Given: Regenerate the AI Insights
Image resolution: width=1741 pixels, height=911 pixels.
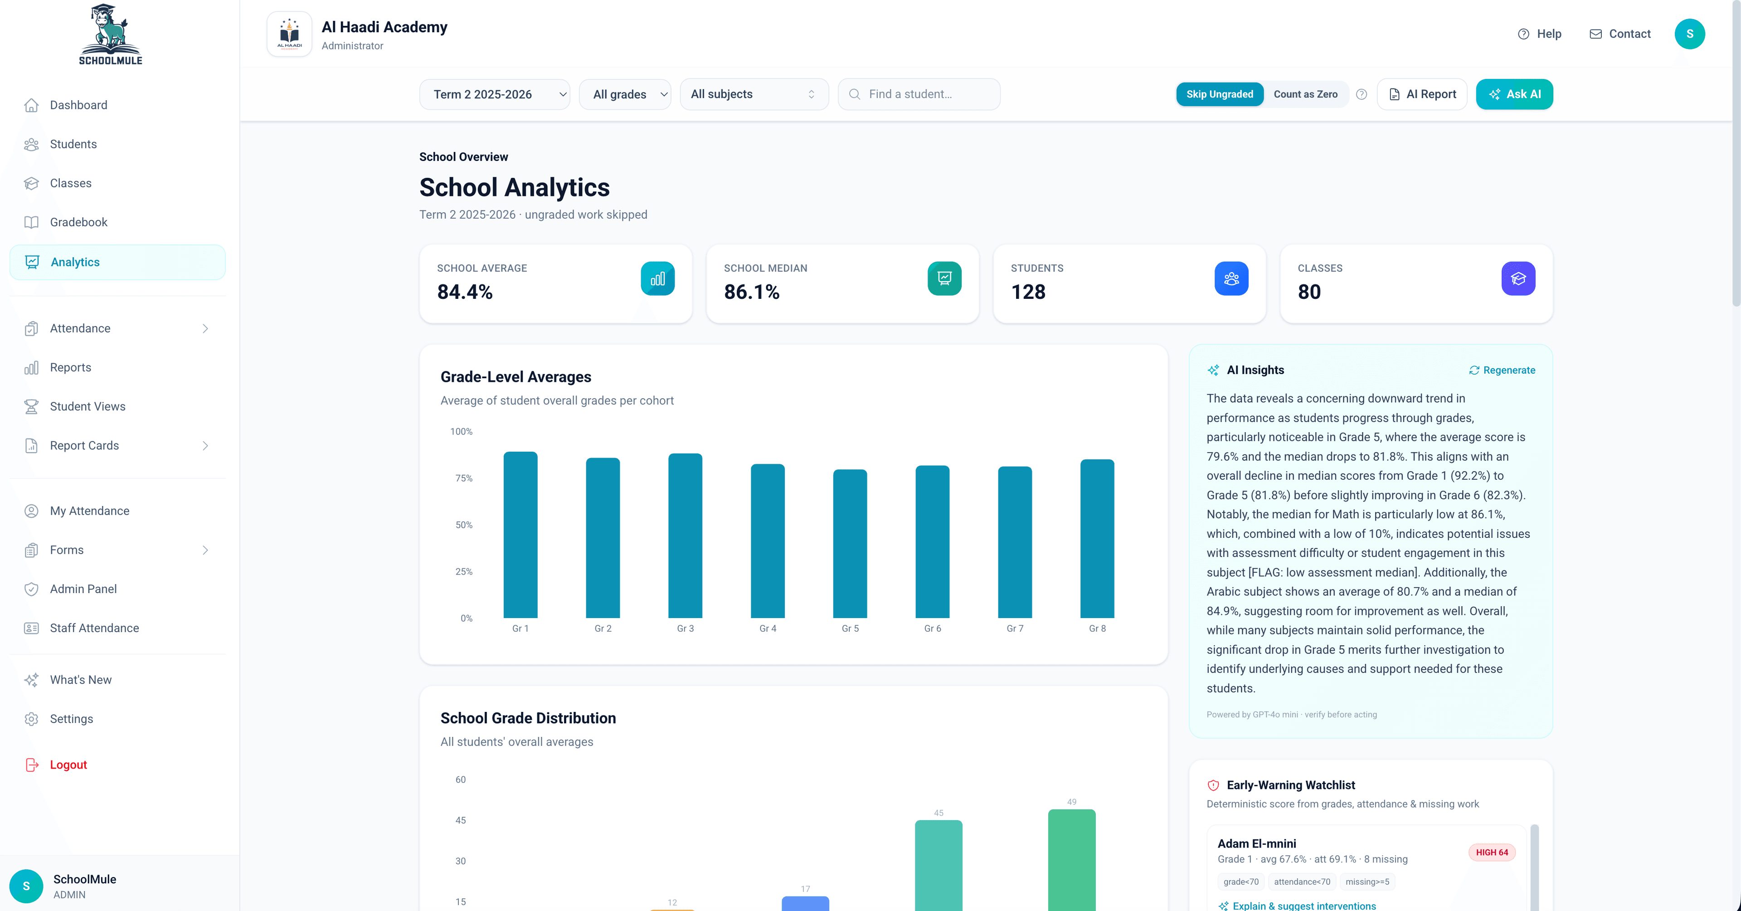Looking at the screenshot, I should tap(1502, 370).
